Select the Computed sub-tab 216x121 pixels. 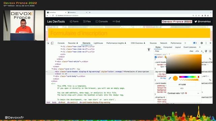[168, 47]
